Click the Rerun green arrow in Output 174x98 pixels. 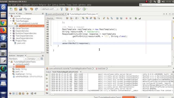click(x=47, y=75)
